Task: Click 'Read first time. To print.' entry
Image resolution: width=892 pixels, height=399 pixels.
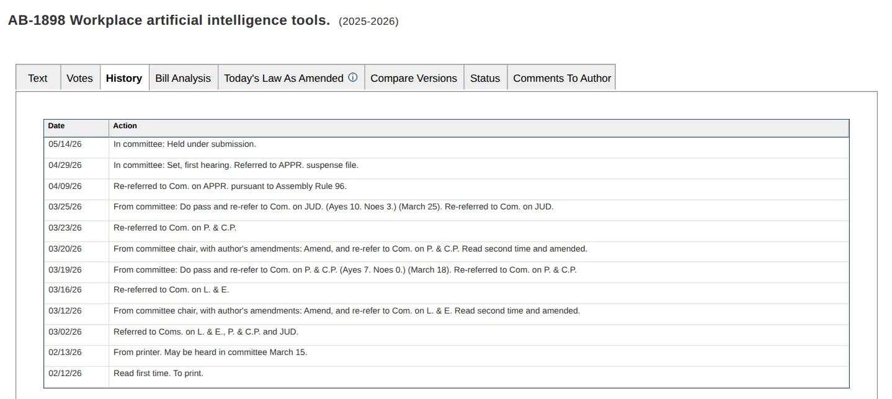Action: (158, 373)
